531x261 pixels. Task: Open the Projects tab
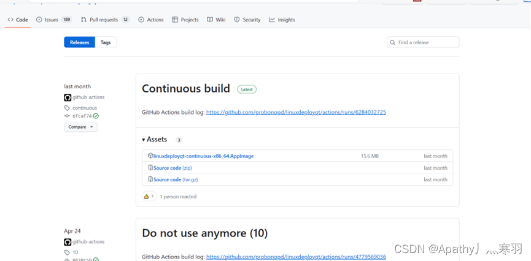[x=185, y=20]
